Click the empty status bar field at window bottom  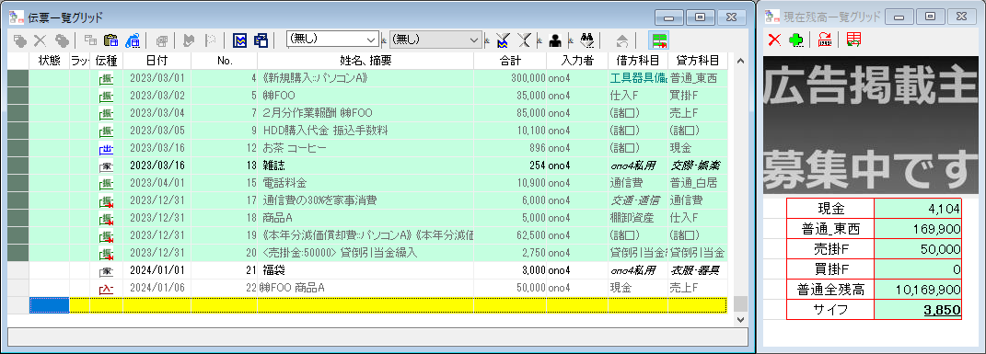(378, 337)
